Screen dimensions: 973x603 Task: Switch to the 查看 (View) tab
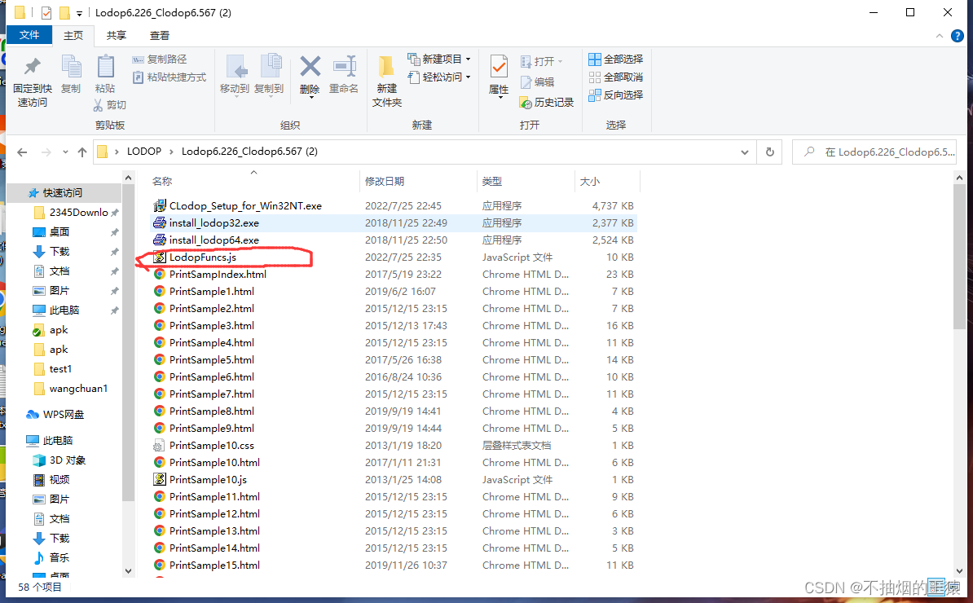159,35
